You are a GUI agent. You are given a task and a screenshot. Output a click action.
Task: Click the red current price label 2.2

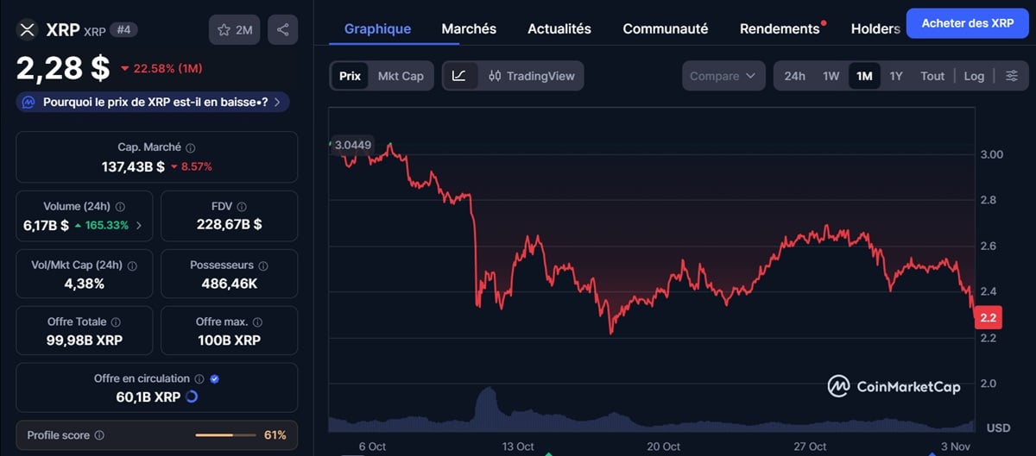click(988, 318)
